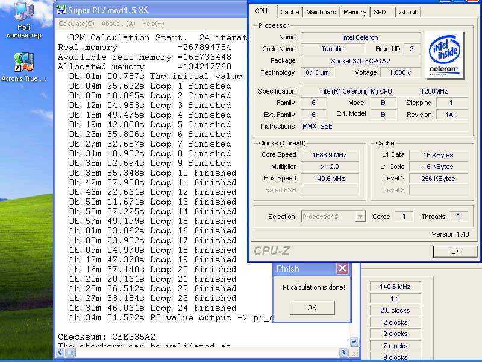Click the Code Name field showing Tualatin
This screenshot has width=482, height=362.
pyautogui.click(x=333, y=49)
